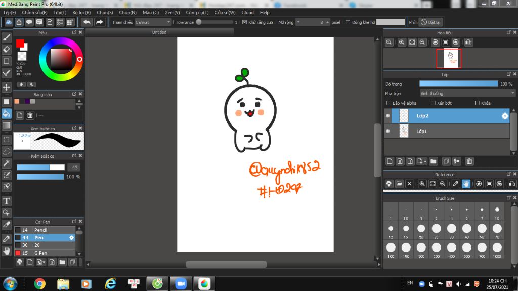Open the Help menu
The width and height of the screenshot is (518, 291).
coord(265,12)
